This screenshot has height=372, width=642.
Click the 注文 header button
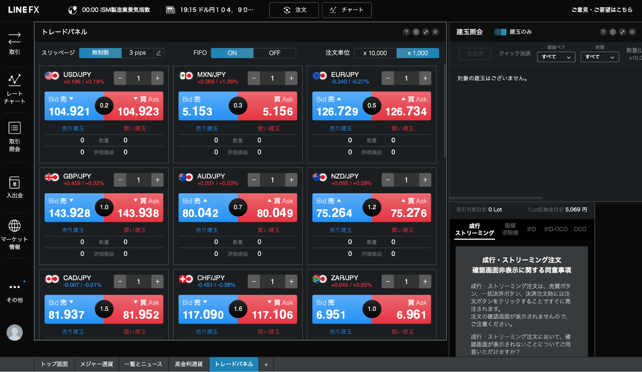(294, 10)
